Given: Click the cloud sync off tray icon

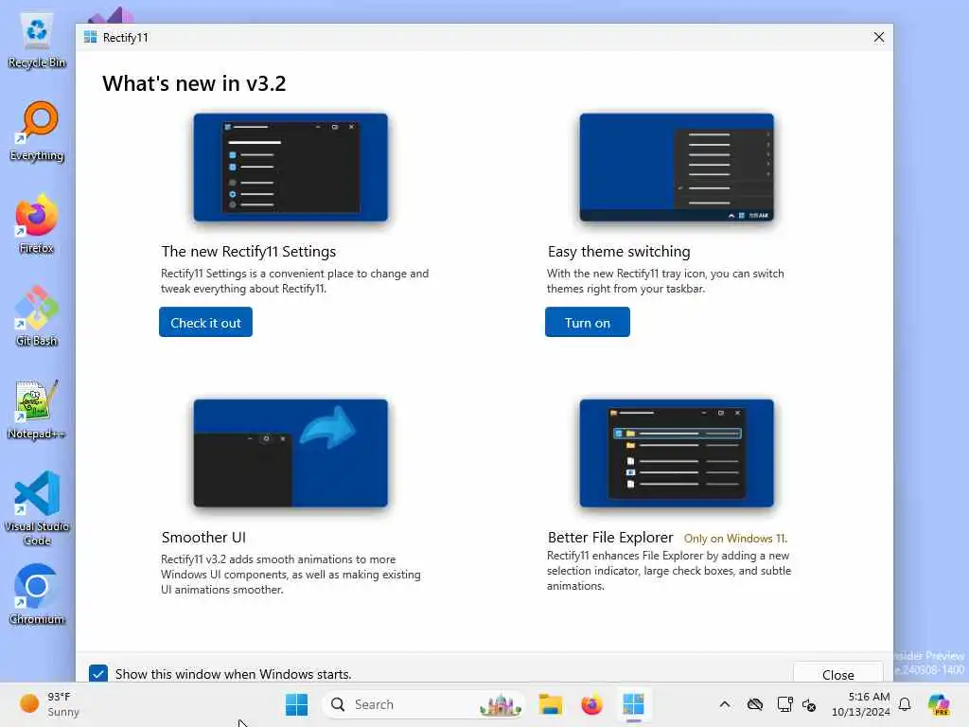Looking at the screenshot, I should (754, 704).
